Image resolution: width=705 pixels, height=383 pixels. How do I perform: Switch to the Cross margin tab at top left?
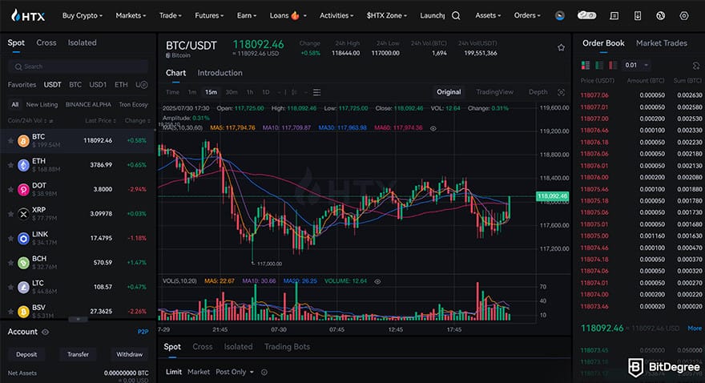[46, 42]
